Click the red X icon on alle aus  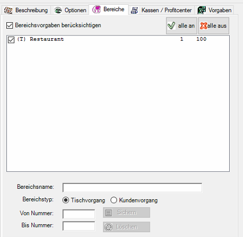(204, 26)
